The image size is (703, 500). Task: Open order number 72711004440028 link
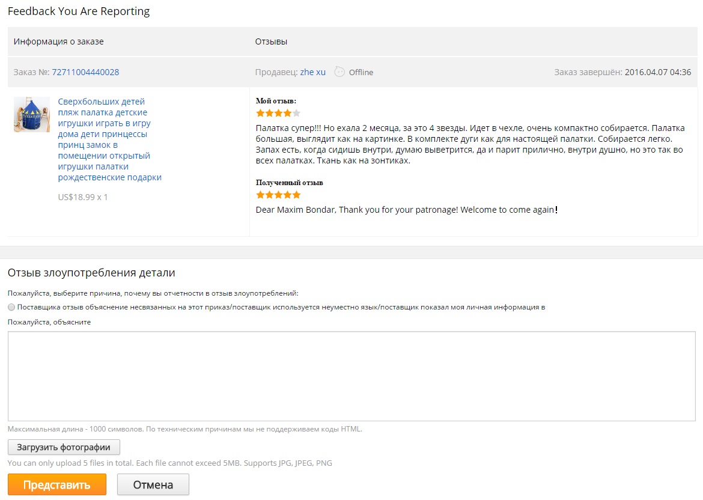85,72
